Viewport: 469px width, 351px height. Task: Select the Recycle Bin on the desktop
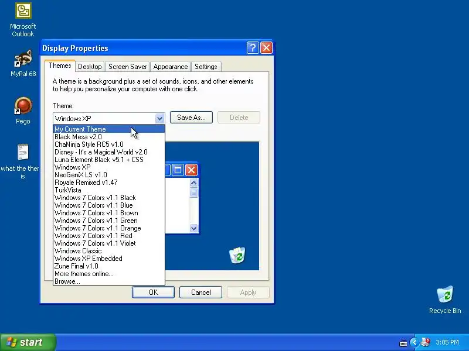[445, 300]
